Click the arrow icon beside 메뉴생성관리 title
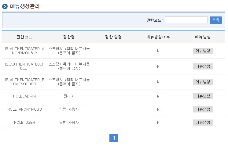This screenshot has height=146, width=228. (5, 6)
